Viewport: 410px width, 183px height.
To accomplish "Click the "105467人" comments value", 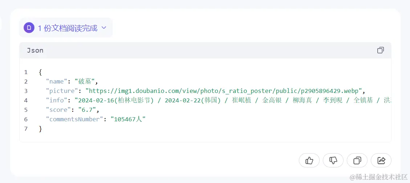I will point(128,119).
